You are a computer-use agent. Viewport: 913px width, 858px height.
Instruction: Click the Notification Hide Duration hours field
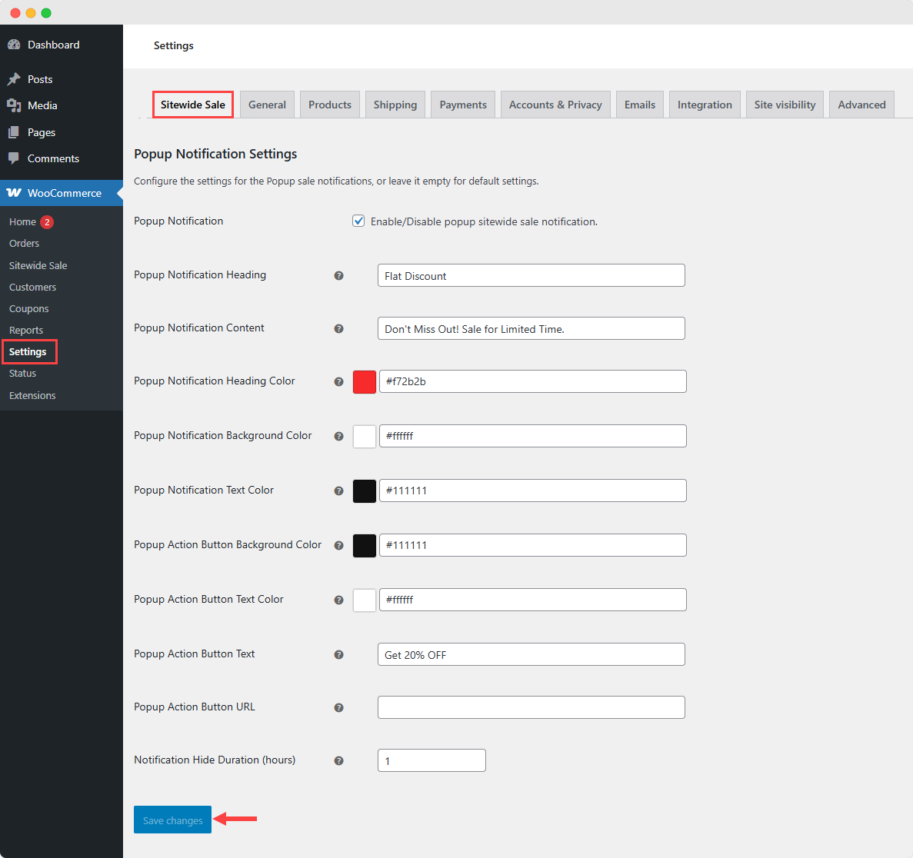pyautogui.click(x=432, y=760)
